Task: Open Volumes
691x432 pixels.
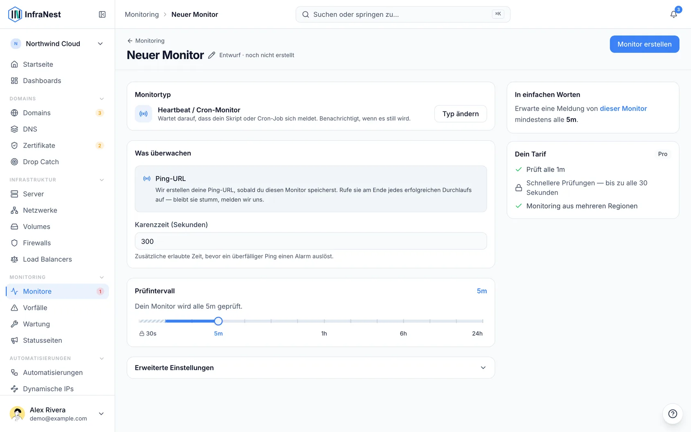Action: [x=57, y=226]
